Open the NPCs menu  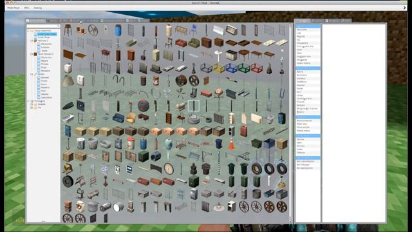(26, 8)
